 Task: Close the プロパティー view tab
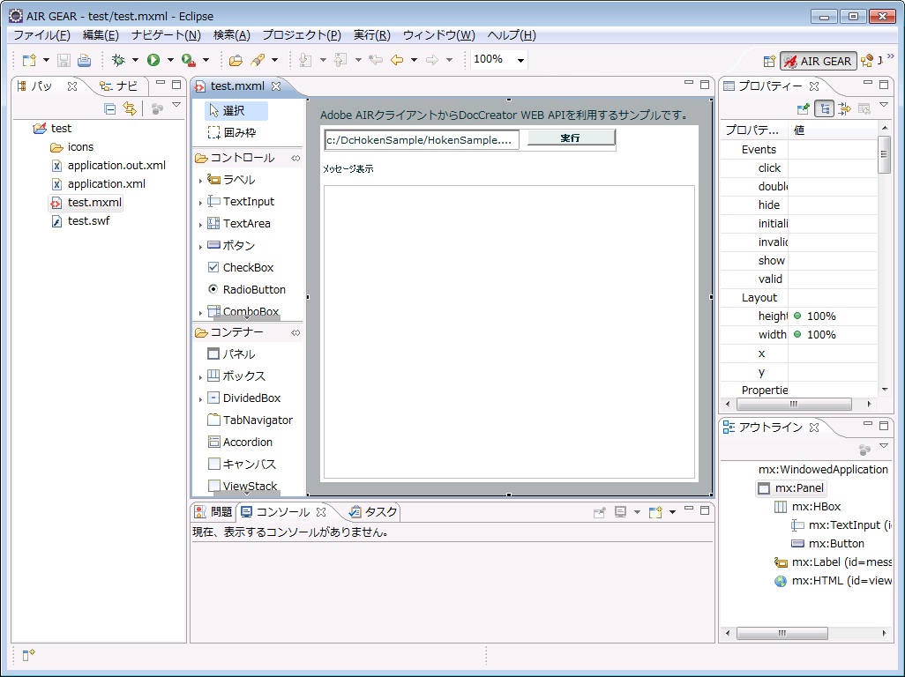point(814,86)
